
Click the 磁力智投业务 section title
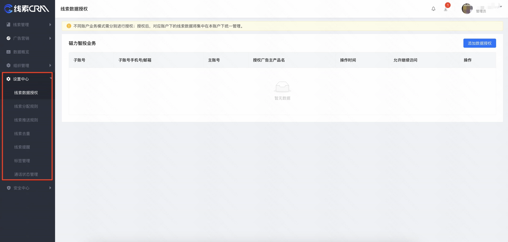pos(82,43)
